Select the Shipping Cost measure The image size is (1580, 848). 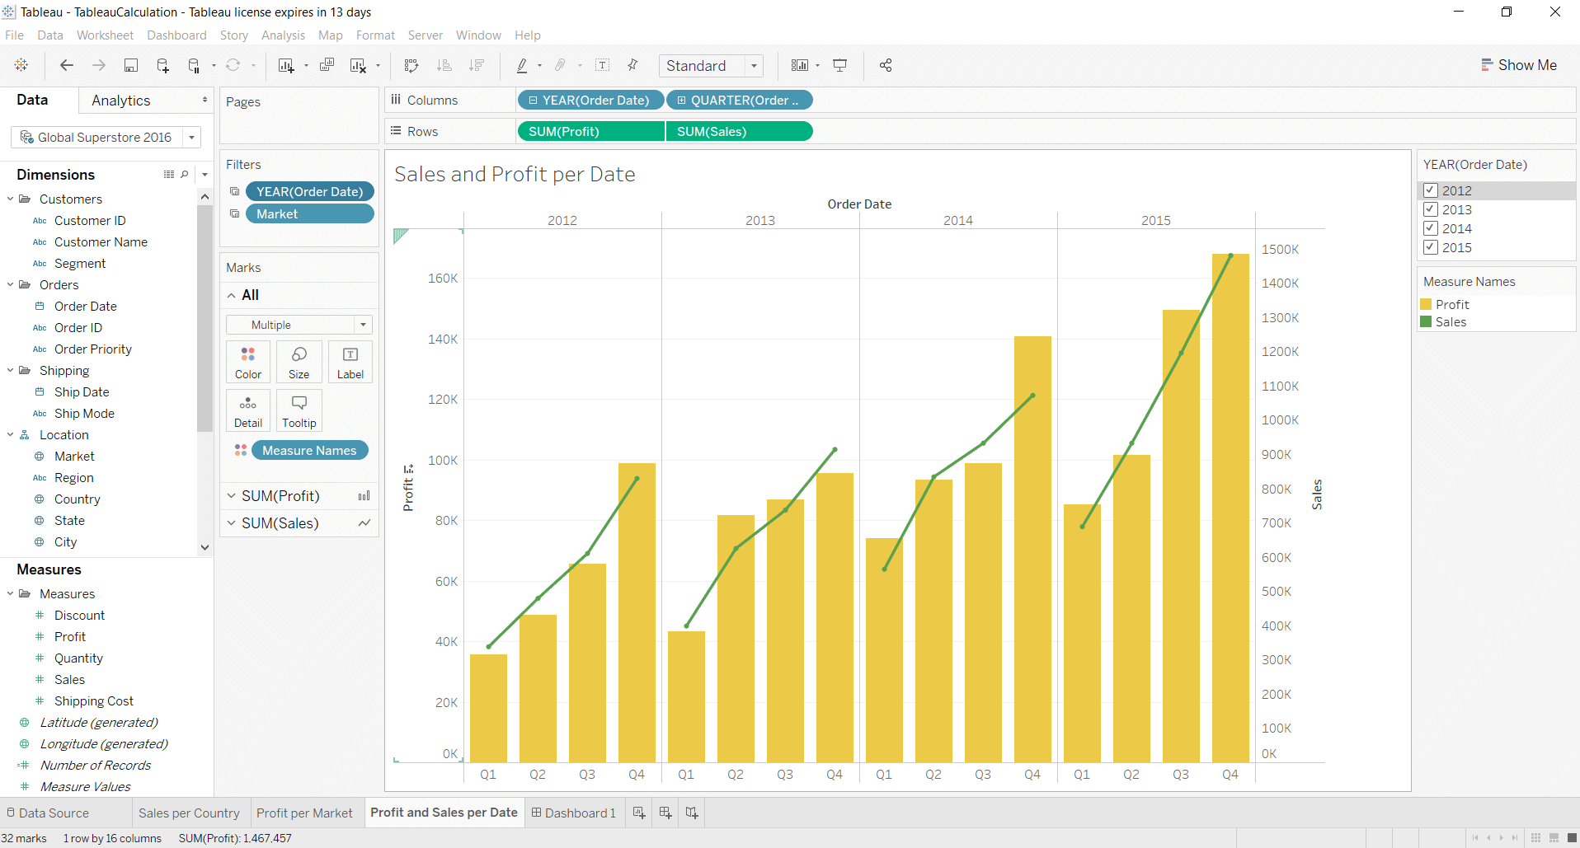click(94, 700)
